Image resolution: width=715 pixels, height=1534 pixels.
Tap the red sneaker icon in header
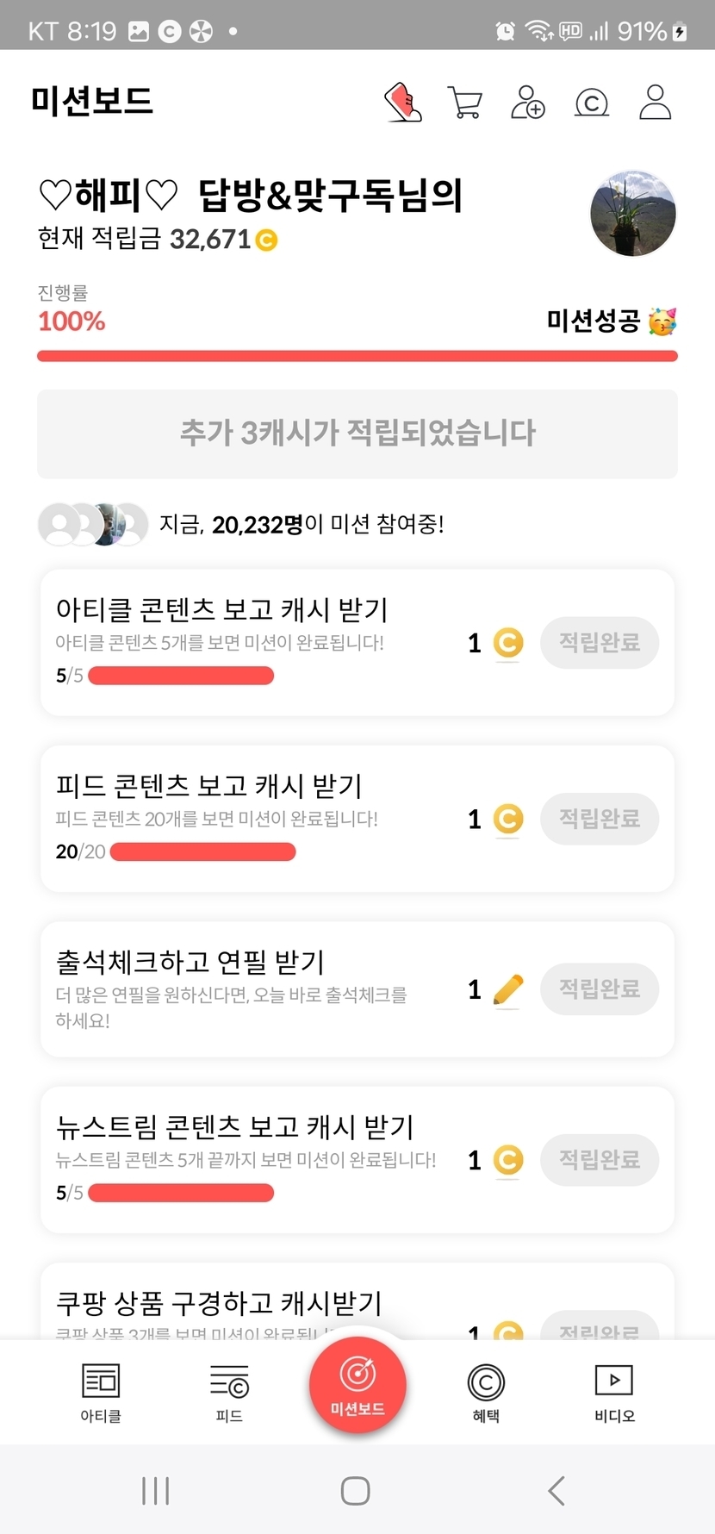403,103
